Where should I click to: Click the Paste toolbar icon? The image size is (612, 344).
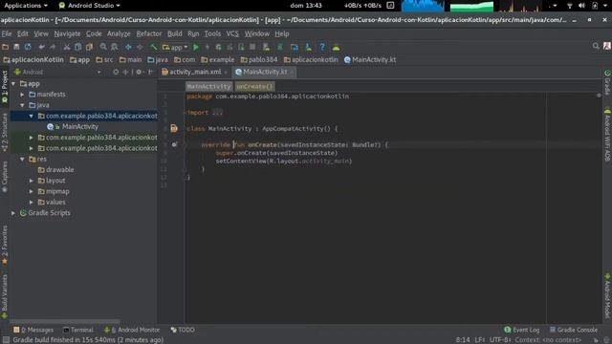89,47
